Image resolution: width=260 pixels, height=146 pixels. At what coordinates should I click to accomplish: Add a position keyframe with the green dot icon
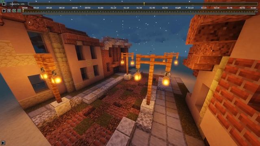coord(14,11)
